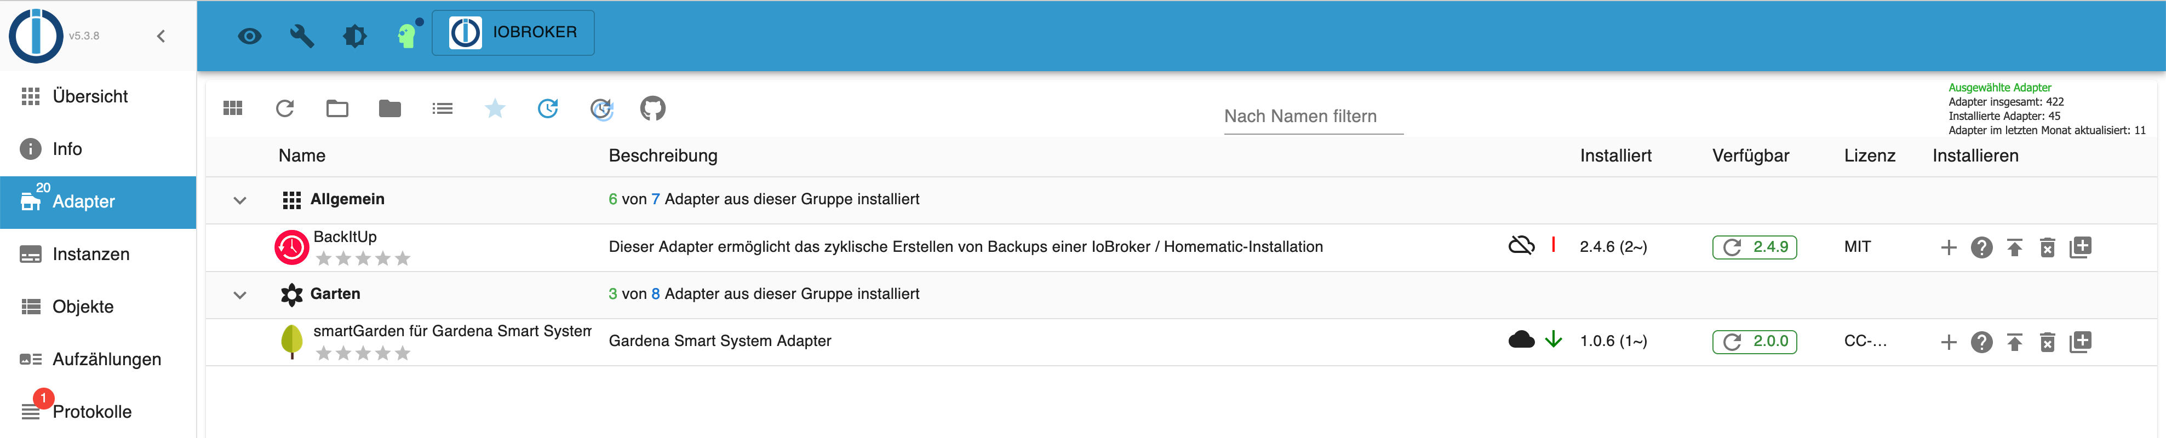Open the Protokolle menu item
Screen dimensions: 2166x438
click(91, 412)
